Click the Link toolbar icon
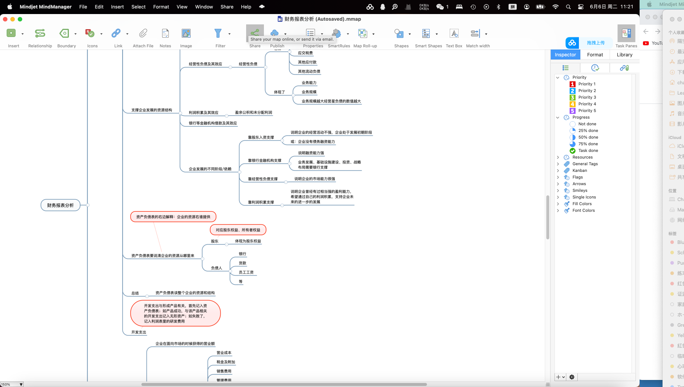The height and width of the screenshot is (387, 684). [116, 33]
